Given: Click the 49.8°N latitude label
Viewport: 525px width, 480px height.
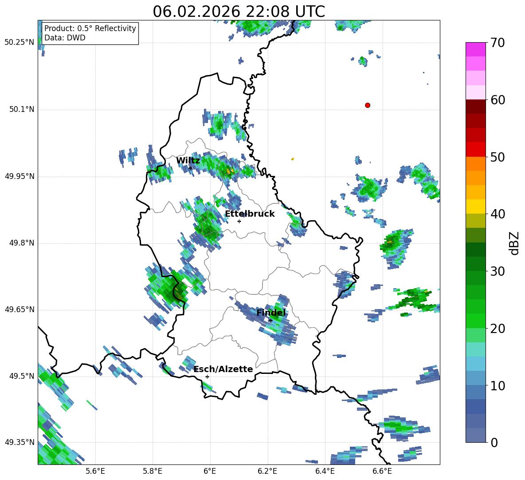Looking at the screenshot, I should 22,243.
